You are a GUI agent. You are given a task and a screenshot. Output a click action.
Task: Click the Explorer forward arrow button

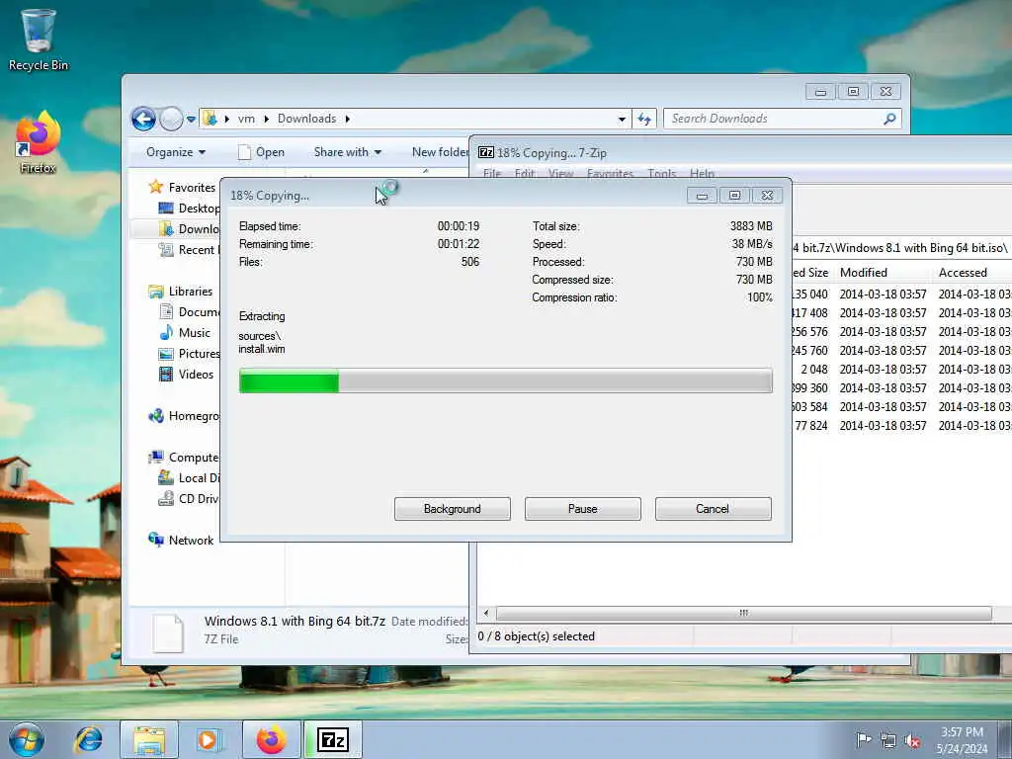click(x=171, y=119)
